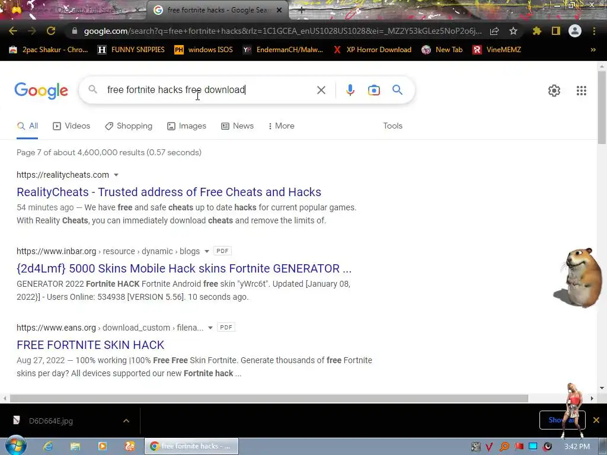Open Windows Media Player taskbar icon

[x=102, y=446]
